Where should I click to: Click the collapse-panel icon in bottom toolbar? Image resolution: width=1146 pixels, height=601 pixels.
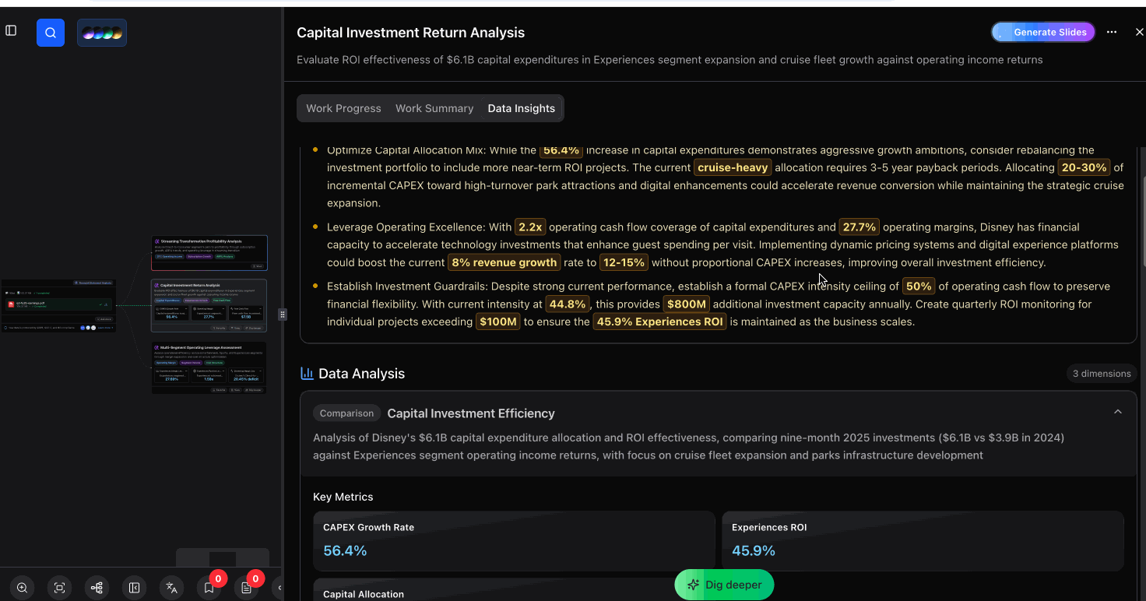[134, 588]
